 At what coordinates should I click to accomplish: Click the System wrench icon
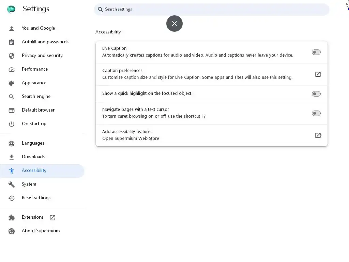[x=12, y=185]
